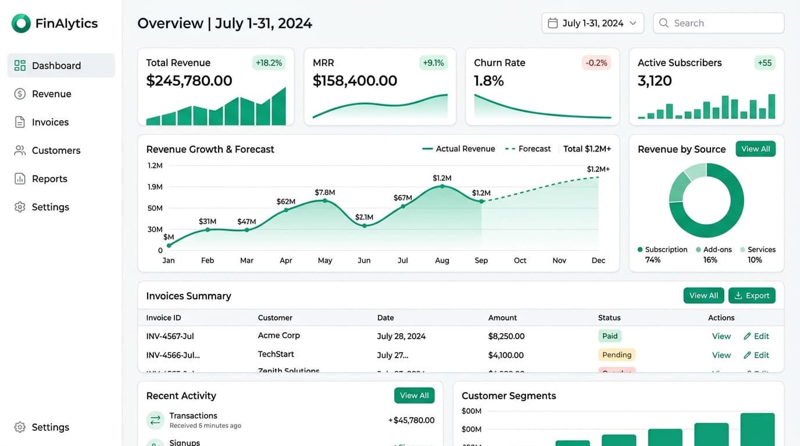The width and height of the screenshot is (800, 446).
Task: Click the May $7.8M data point
Action: (x=325, y=201)
